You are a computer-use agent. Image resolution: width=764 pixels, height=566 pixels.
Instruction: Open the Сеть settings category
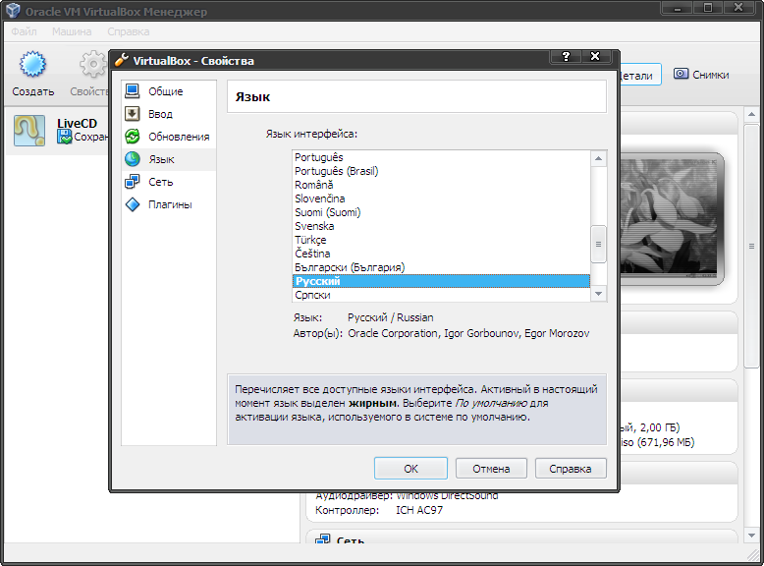(169, 182)
